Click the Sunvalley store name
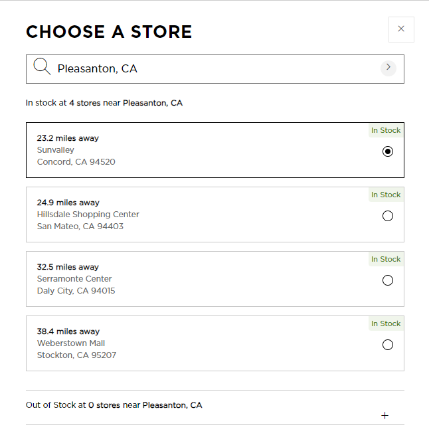 point(56,150)
